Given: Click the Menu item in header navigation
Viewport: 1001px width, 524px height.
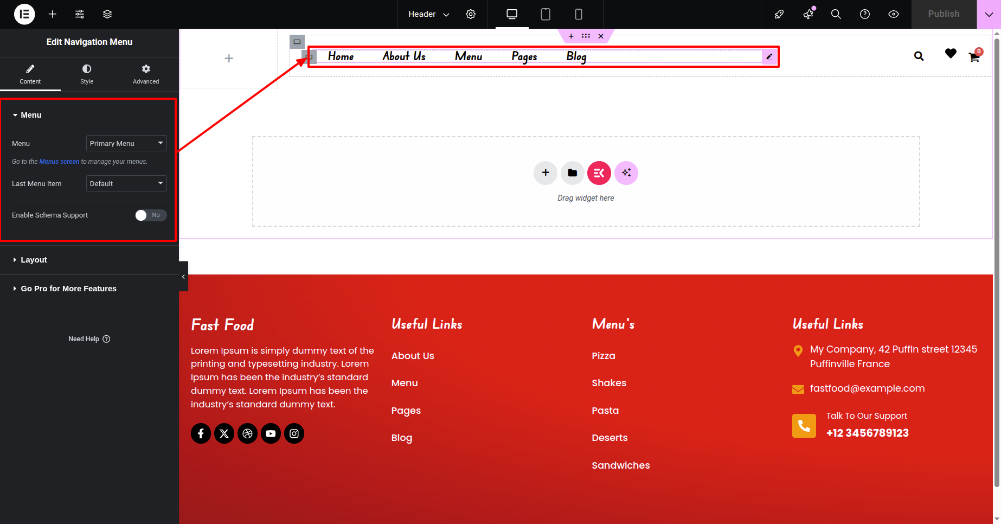Looking at the screenshot, I should tap(469, 56).
